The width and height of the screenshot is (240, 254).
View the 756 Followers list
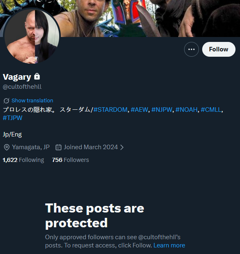[70, 160]
